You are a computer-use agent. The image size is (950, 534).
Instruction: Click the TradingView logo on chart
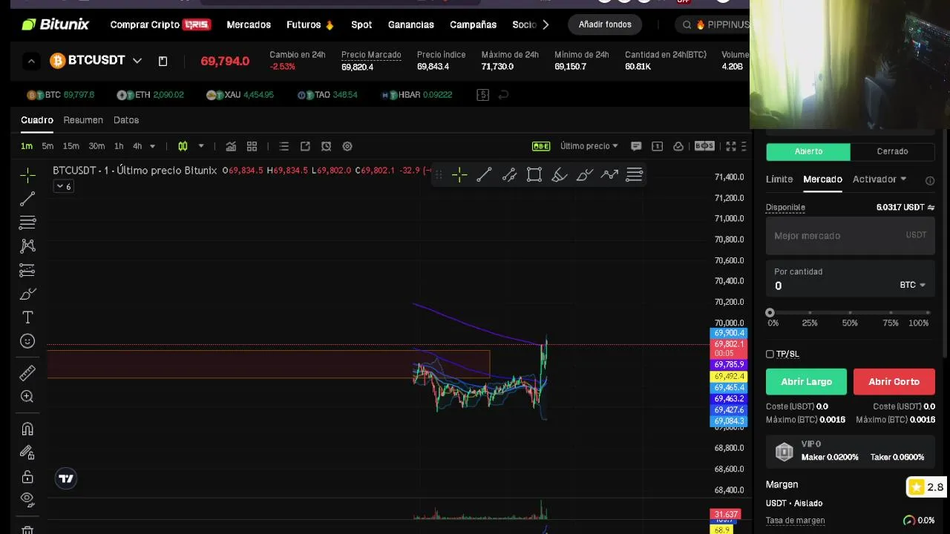click(x=66, y=478)
